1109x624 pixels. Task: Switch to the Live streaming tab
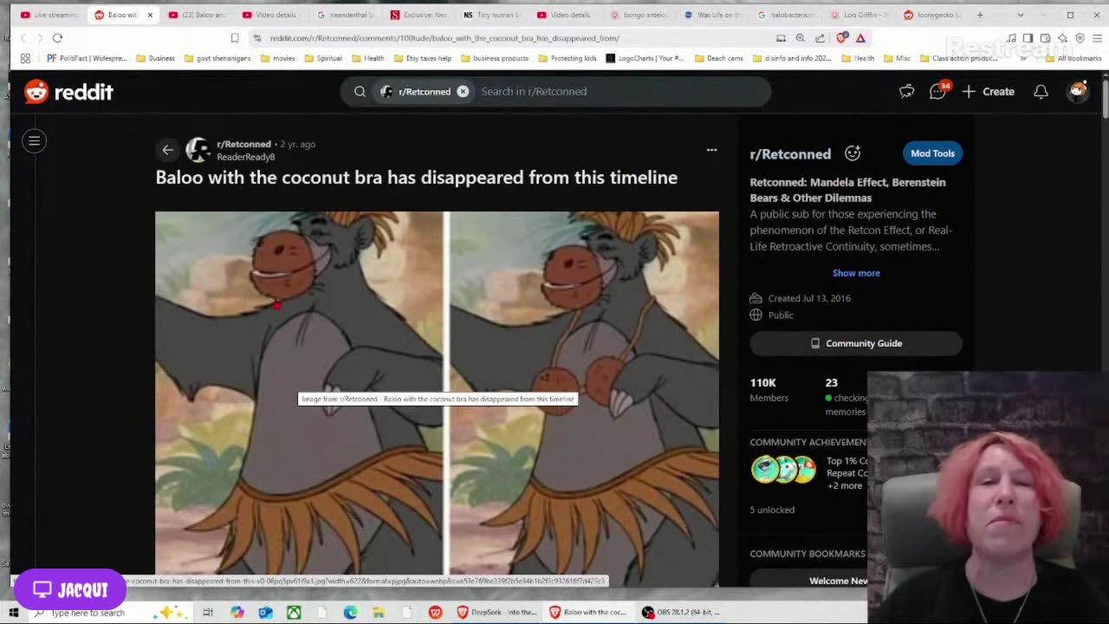pyautogui.click(x=50, y=15)
